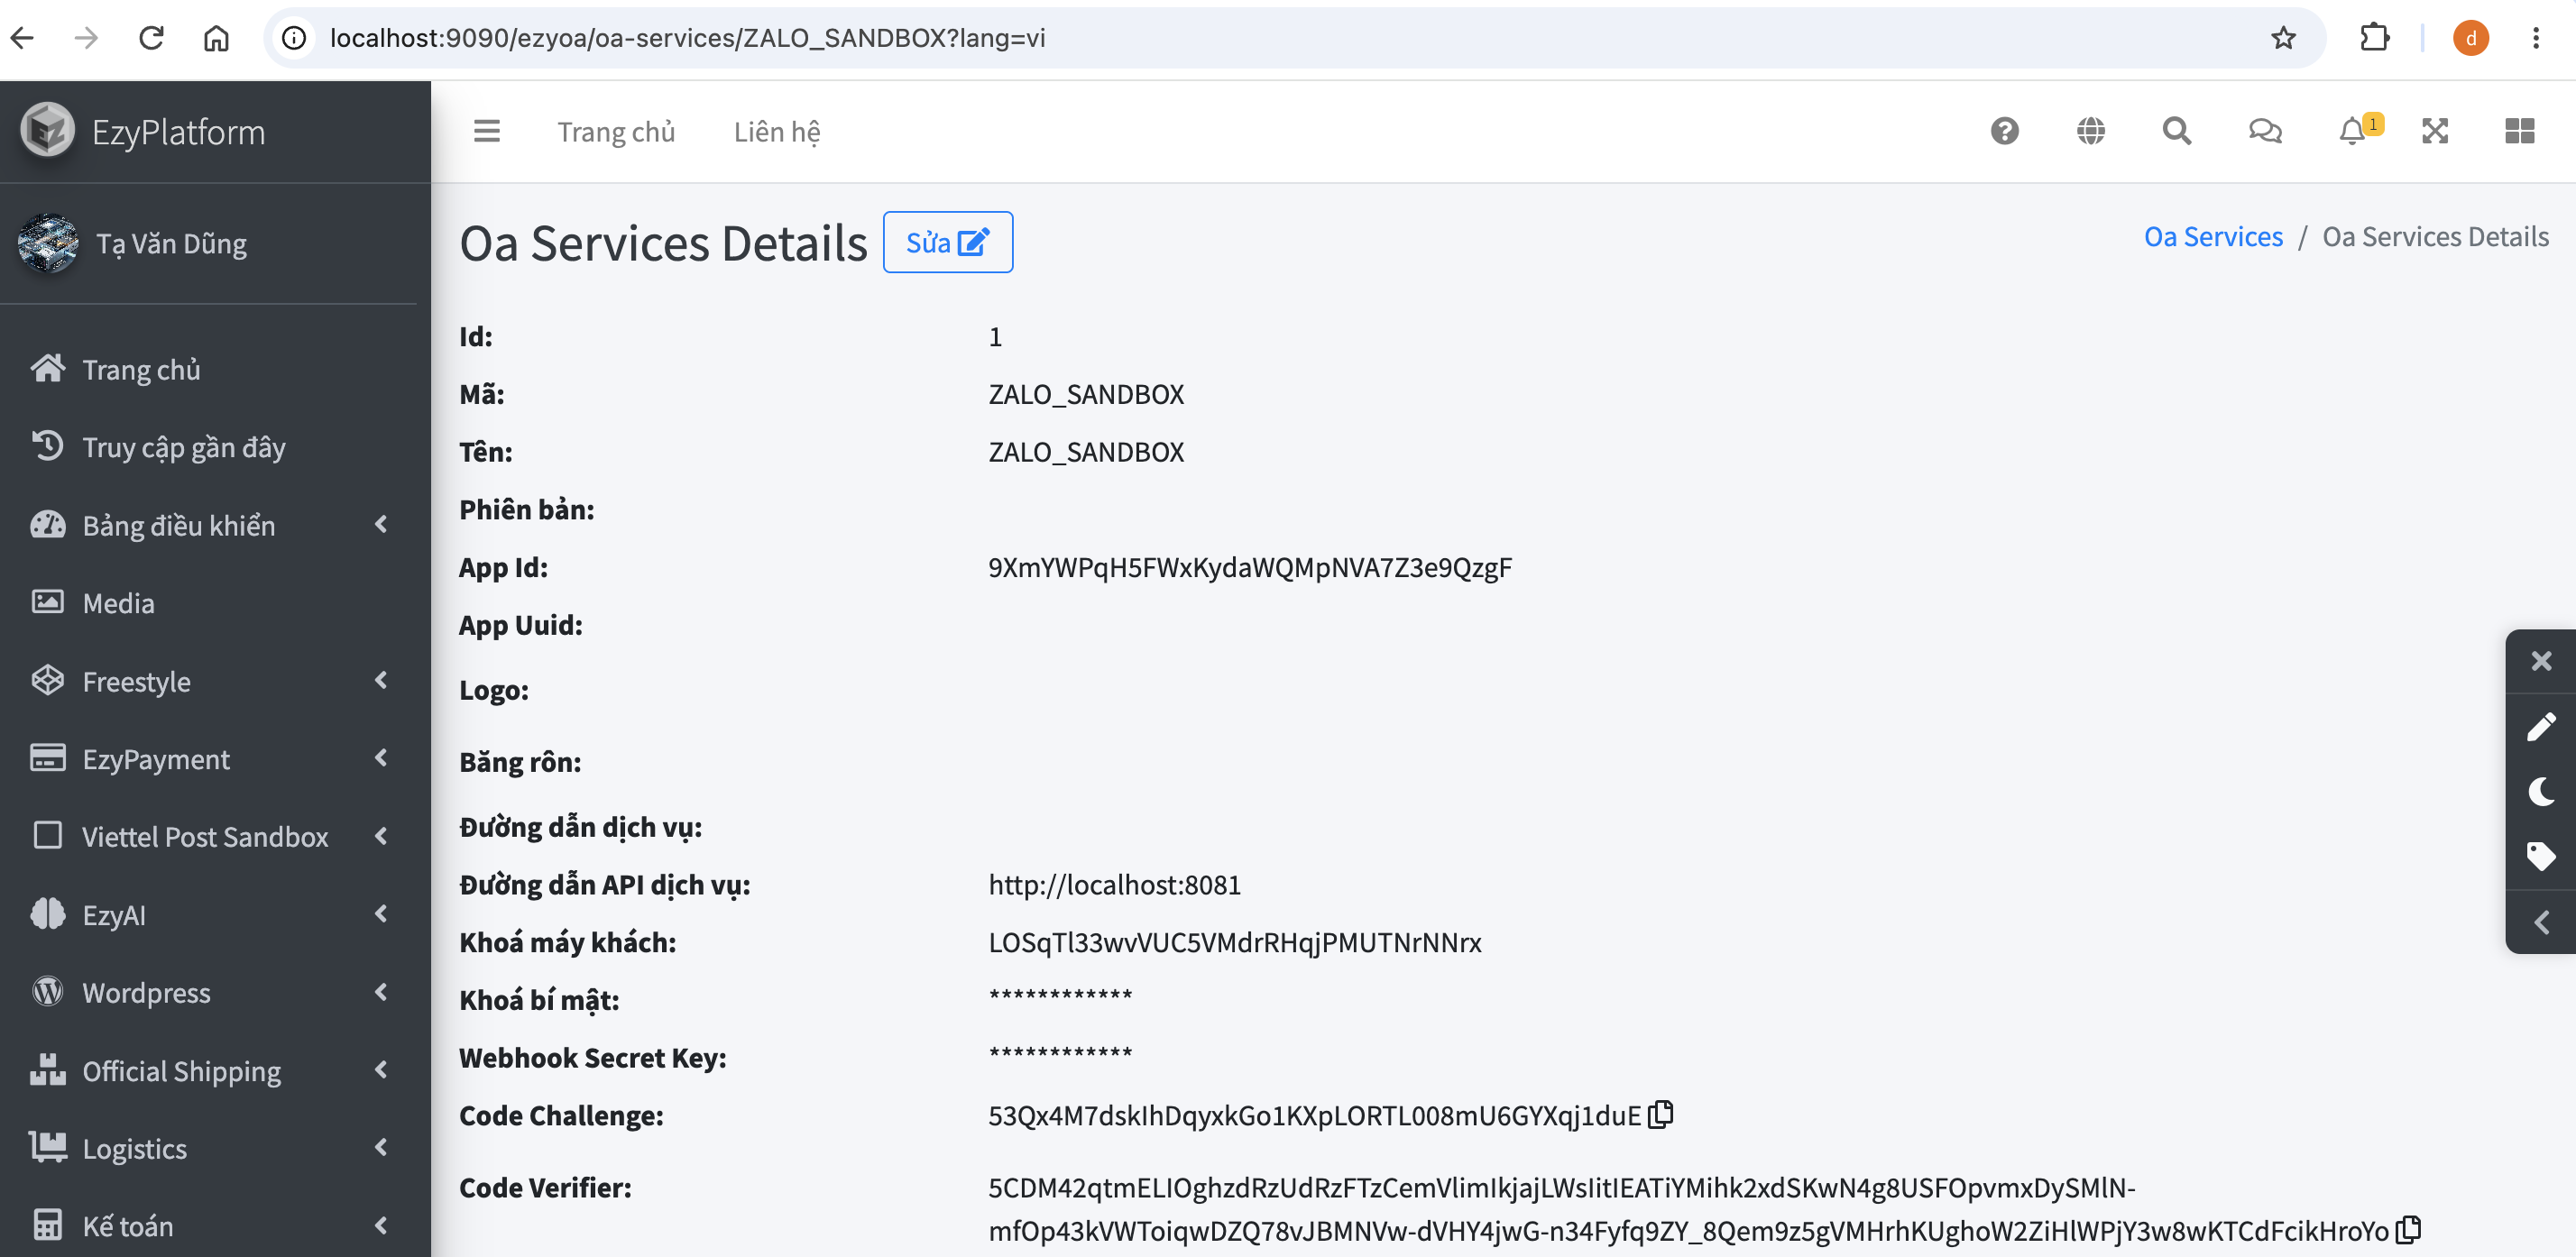Screen dimensions: 2576x1257
Task: Reload the page with refresh icon
Action: tap(151, 38)
